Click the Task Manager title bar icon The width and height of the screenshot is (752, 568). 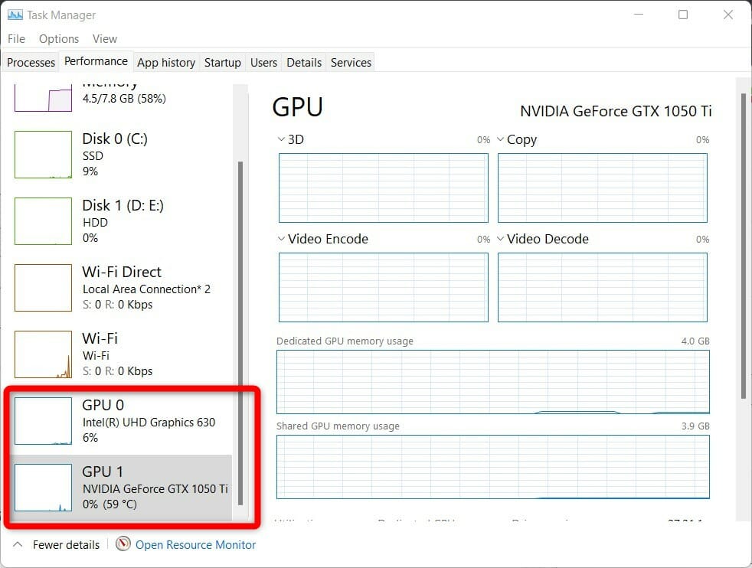tap(16, 15)
